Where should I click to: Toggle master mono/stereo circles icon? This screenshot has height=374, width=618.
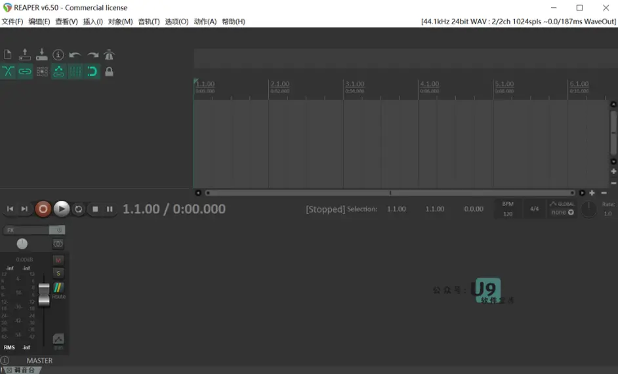tap(58, 244)
